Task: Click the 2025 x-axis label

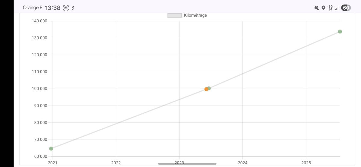Action: pyautogui.click(x=306, y=163)
